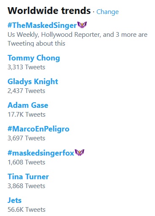Click the mask emoji beside #TheMaskedSinger
Viewport: 155px width, 216px height.
tap(82, 25)
